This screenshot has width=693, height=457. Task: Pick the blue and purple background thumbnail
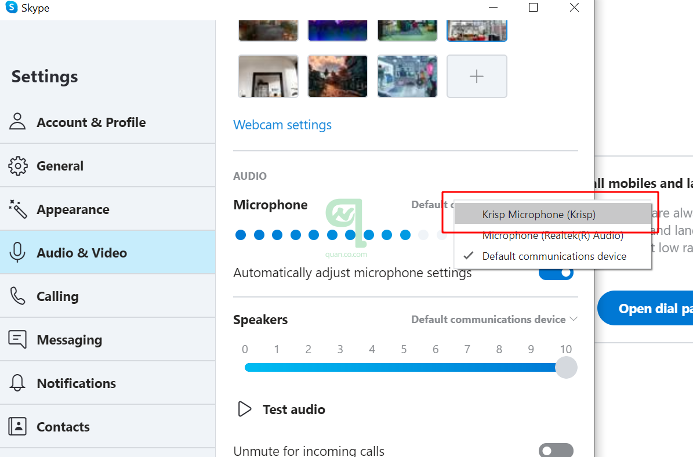click(x=338, y=31)
